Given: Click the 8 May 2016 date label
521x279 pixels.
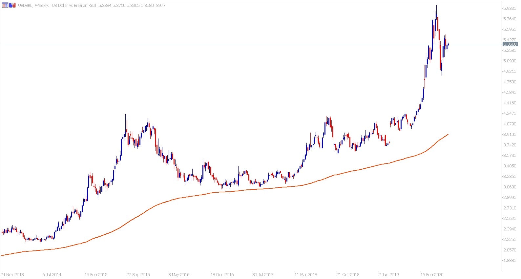Looking at the screenshot, I should click(179, 275).
